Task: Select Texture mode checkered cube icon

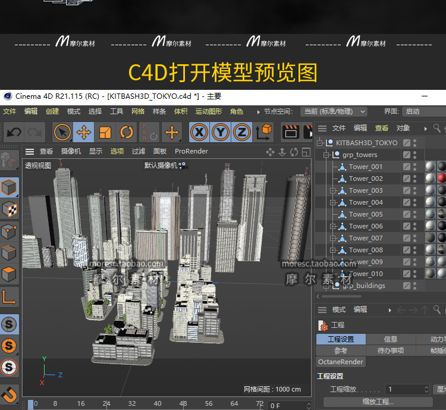Action: coord(9,209)
